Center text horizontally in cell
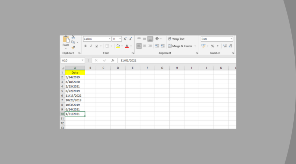 (x=144, y=46)
